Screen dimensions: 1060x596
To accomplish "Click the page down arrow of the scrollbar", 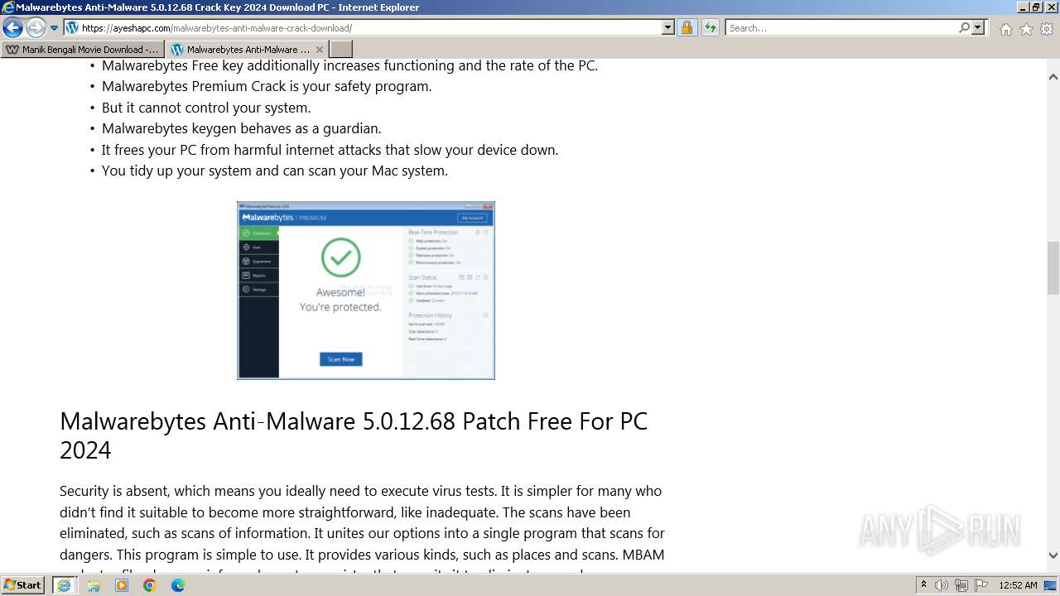I will click(x=1053, y=555).
